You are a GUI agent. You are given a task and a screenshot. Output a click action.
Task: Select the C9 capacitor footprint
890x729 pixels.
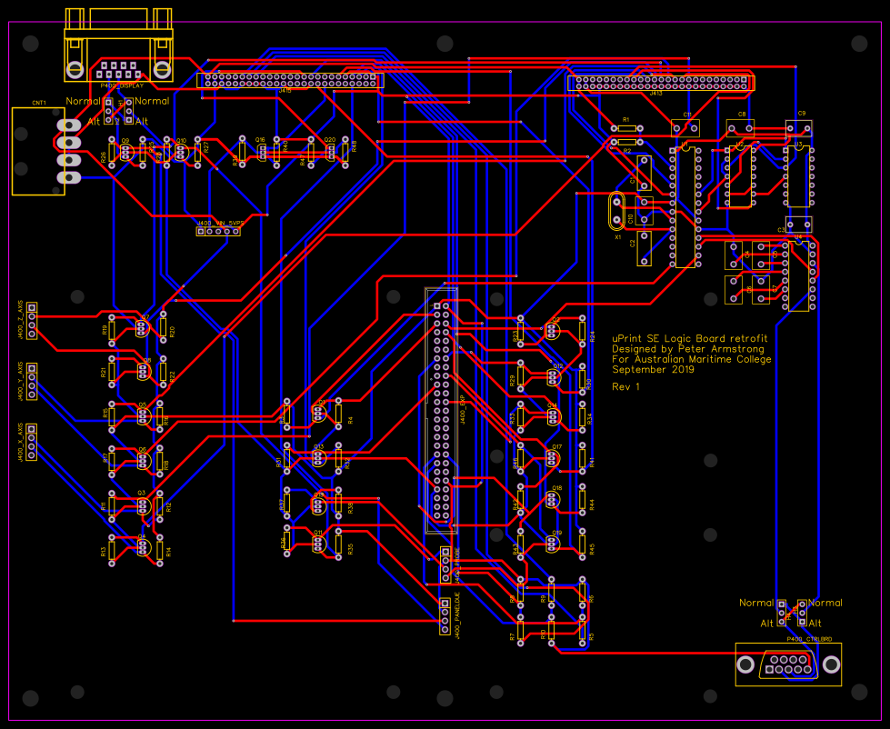click(x=798, y=128)
